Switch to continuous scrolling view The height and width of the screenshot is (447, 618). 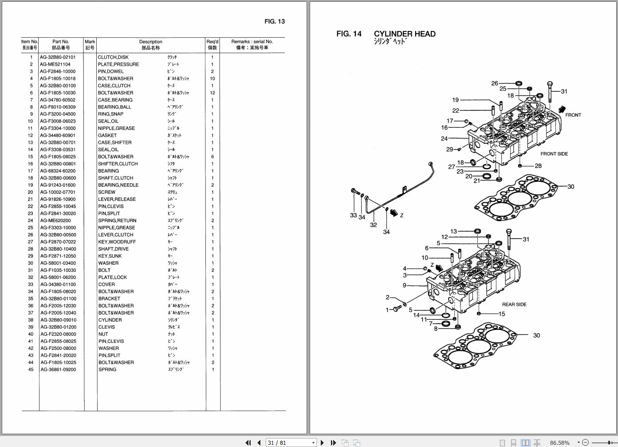coord(514,443)
